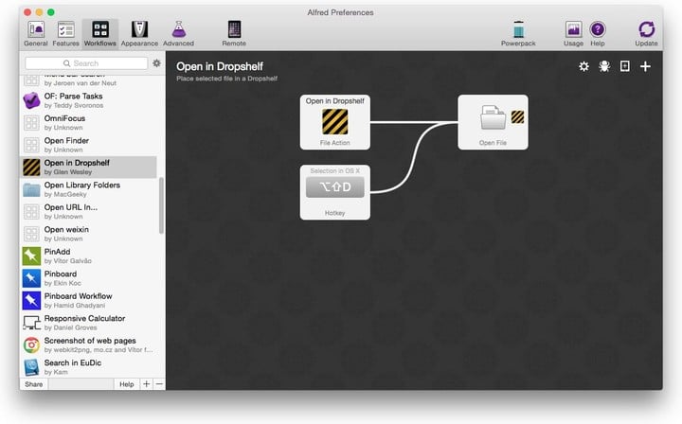Open workflow settings gear in canvas header
682x424 pixels.
pos(583,66)
